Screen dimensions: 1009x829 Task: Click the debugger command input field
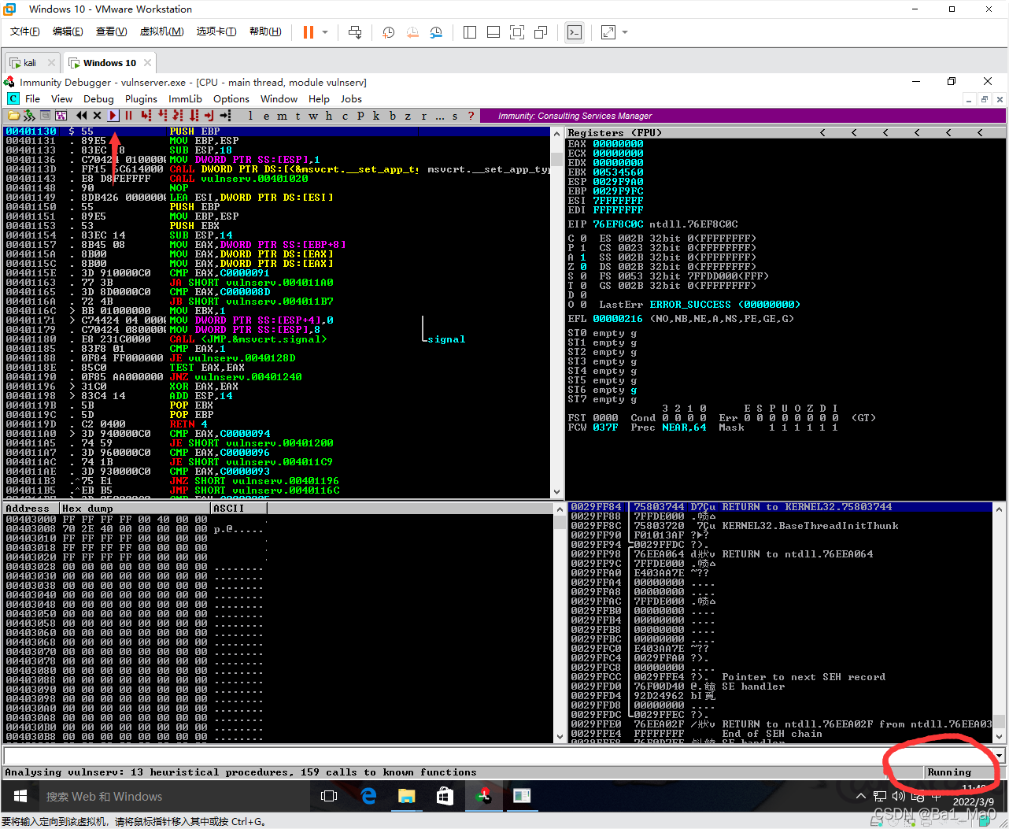click(x=499, y=756)
